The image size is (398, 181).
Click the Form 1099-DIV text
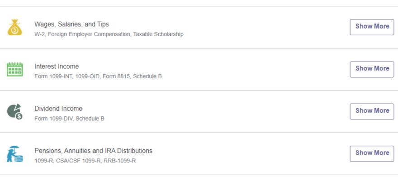(x=53, y=118)
